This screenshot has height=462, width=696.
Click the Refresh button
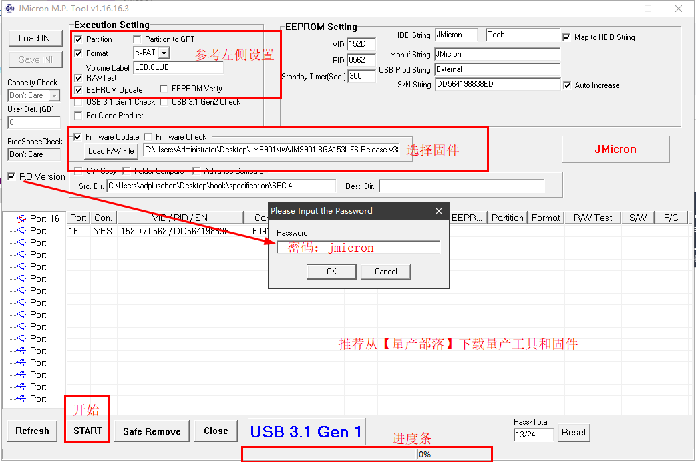[x=33, y=431]
